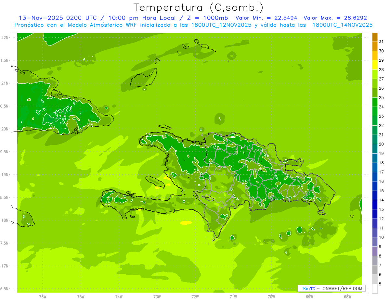The image size is (390, 301).
Task: Click the Valor Min. = 22.5494 text
Action: 267,18
